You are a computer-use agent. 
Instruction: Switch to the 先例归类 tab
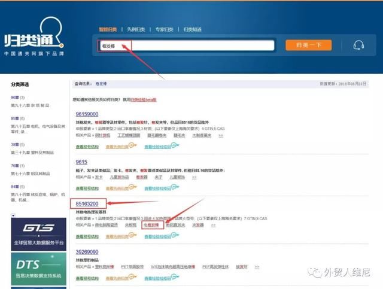click(x=136, y=29)
